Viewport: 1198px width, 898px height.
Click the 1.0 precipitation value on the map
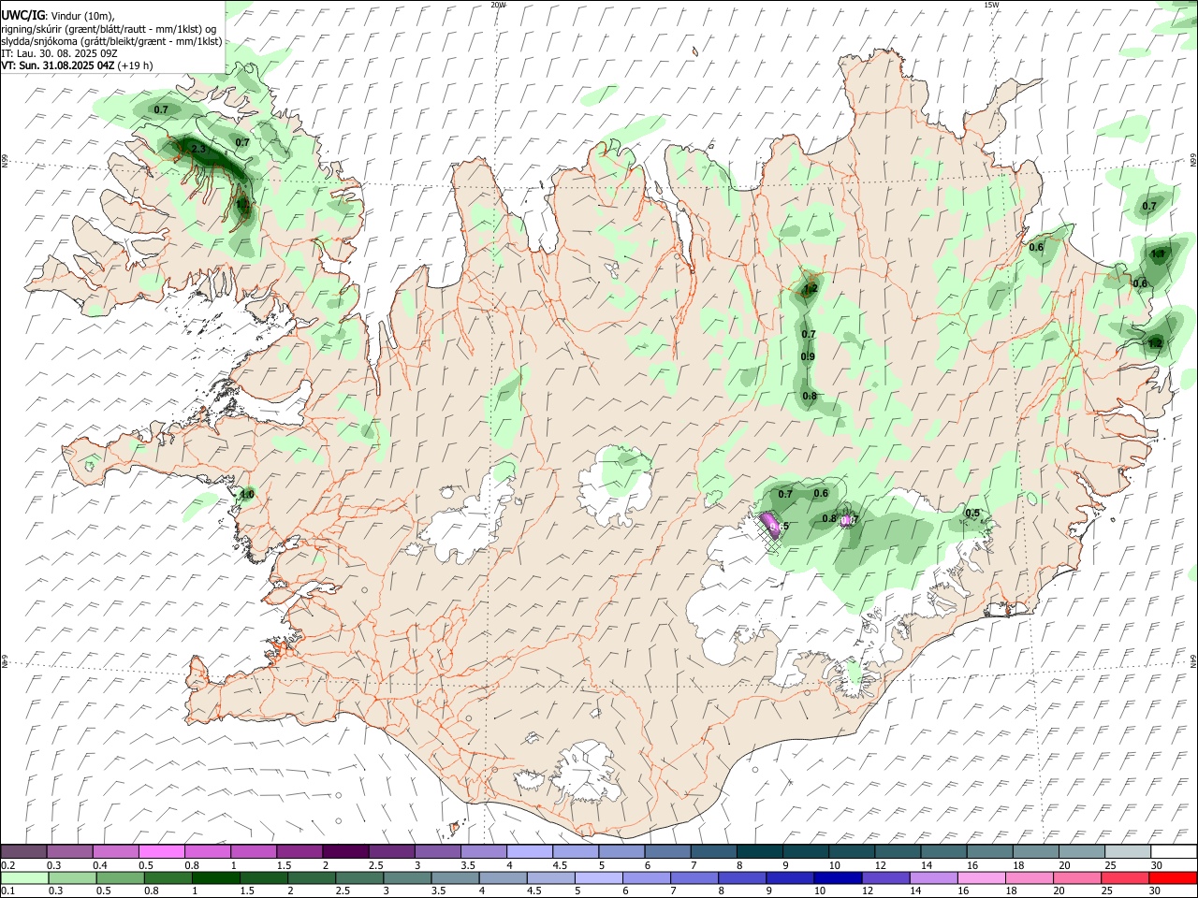pyautogui.click(x=247, y=494)
